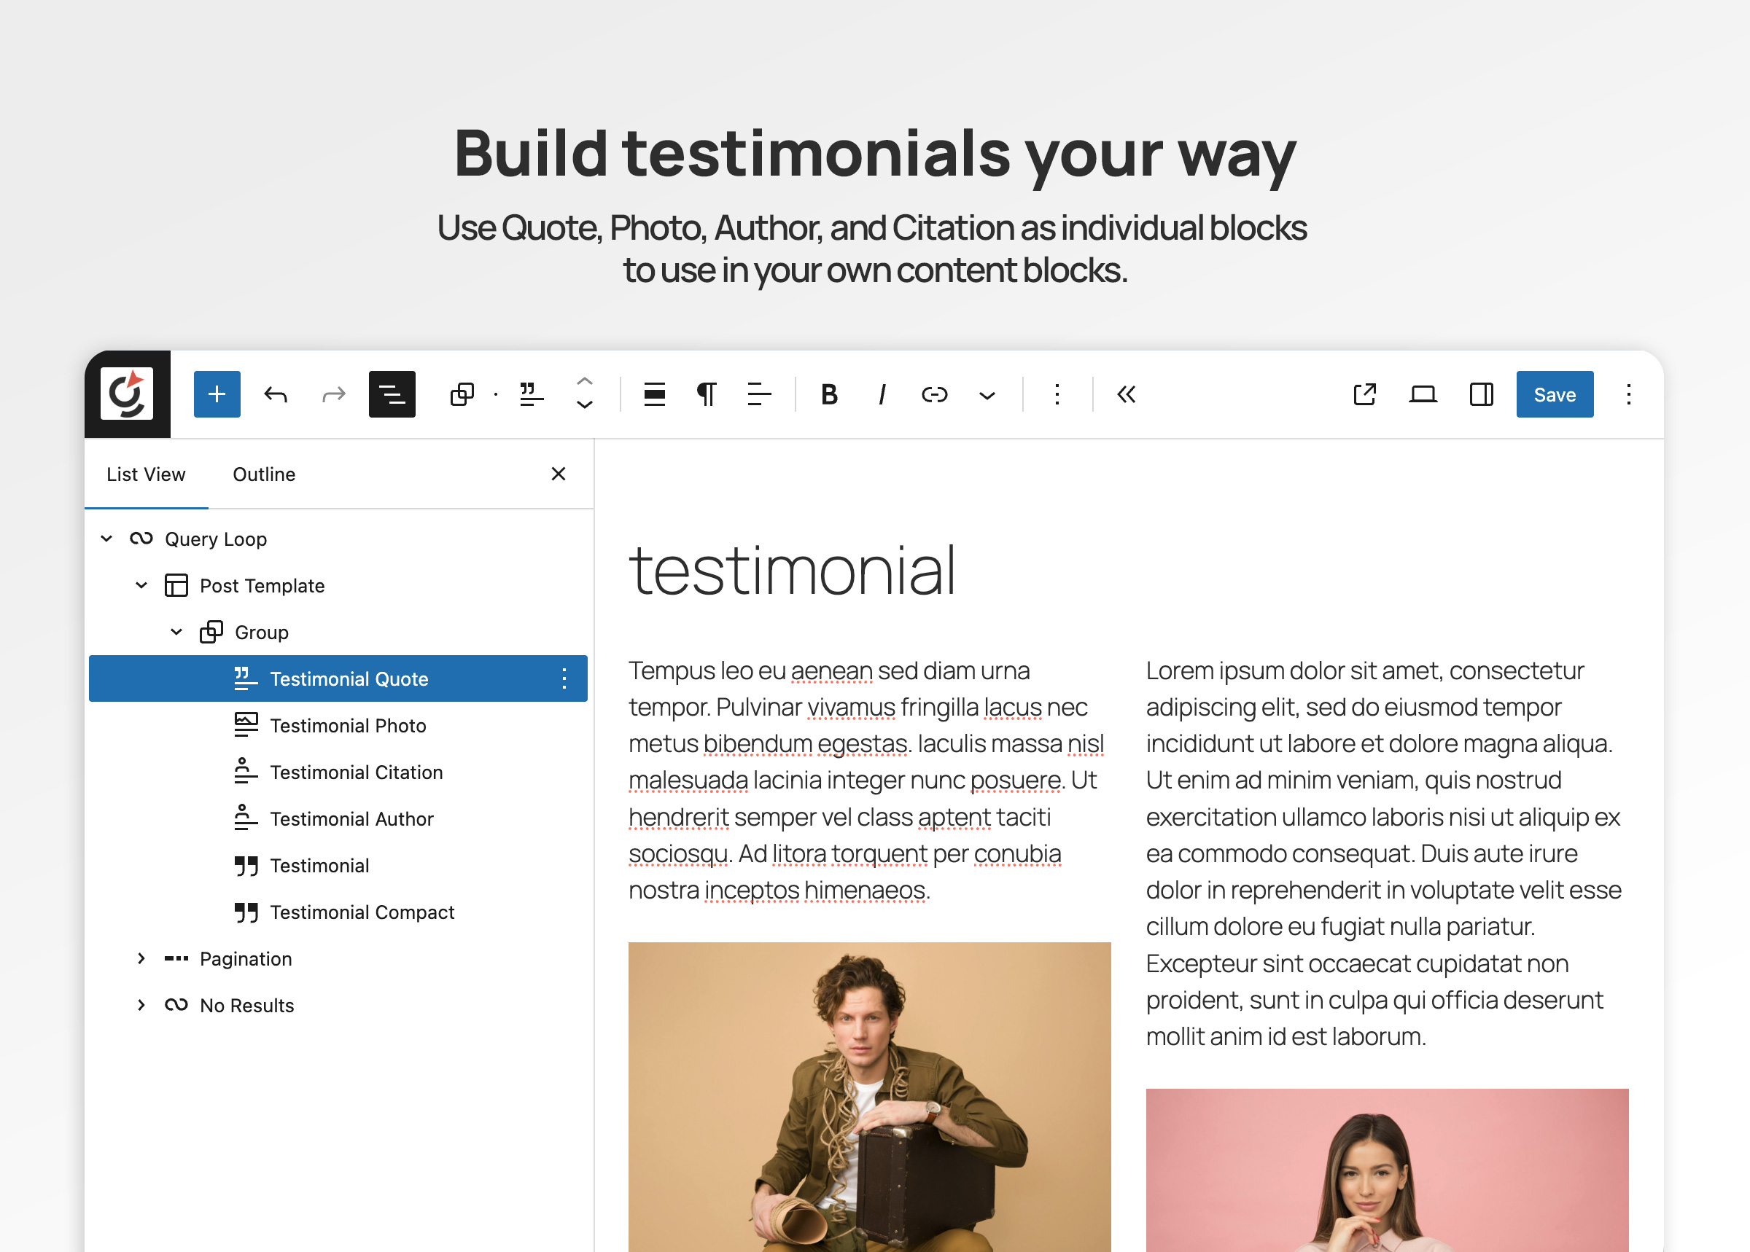The width and height of the screenshot is (1750, 1252).
Task: Collapse the Query Loop tree item
Action: click(x=106, y=538)
